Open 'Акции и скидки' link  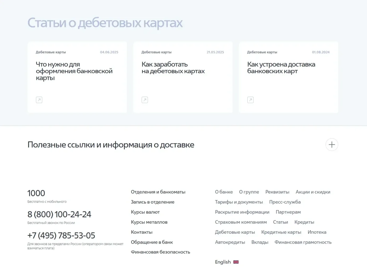[x=313, y=192]
